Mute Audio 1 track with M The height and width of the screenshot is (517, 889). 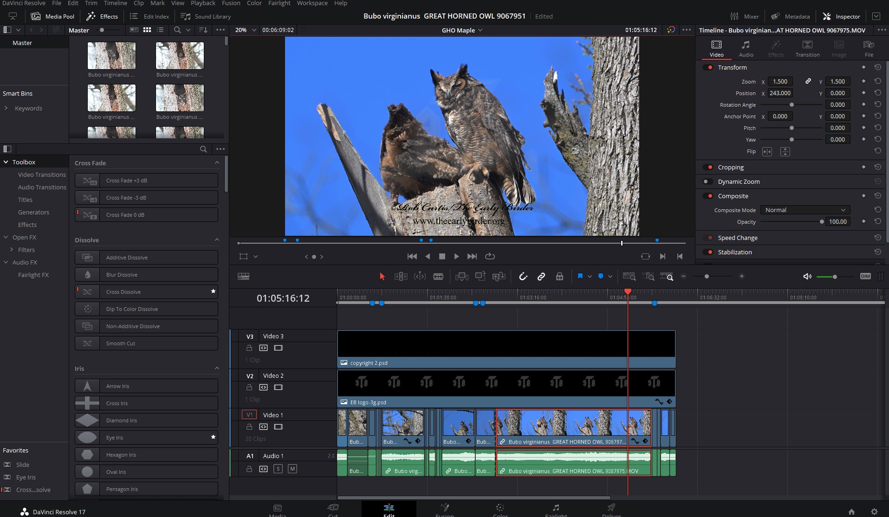[292, 469]
